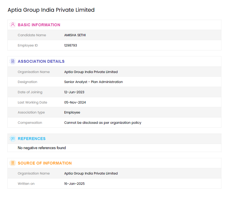Click the Basic Information person icon
230x213 pixels.
[13, 25]
